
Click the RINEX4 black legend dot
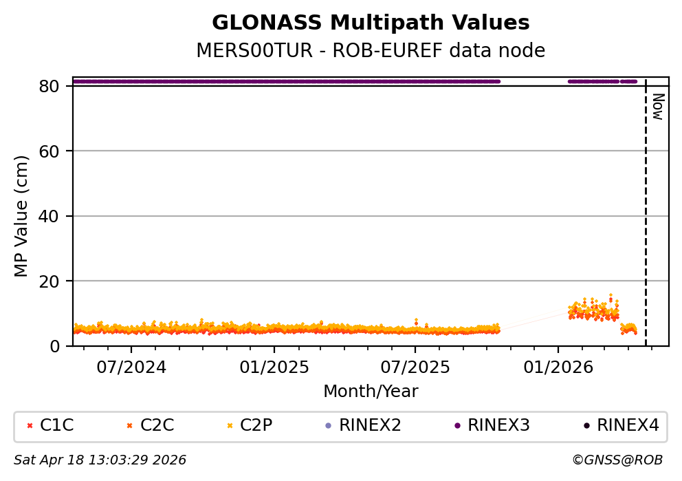[x=586, y=426]
